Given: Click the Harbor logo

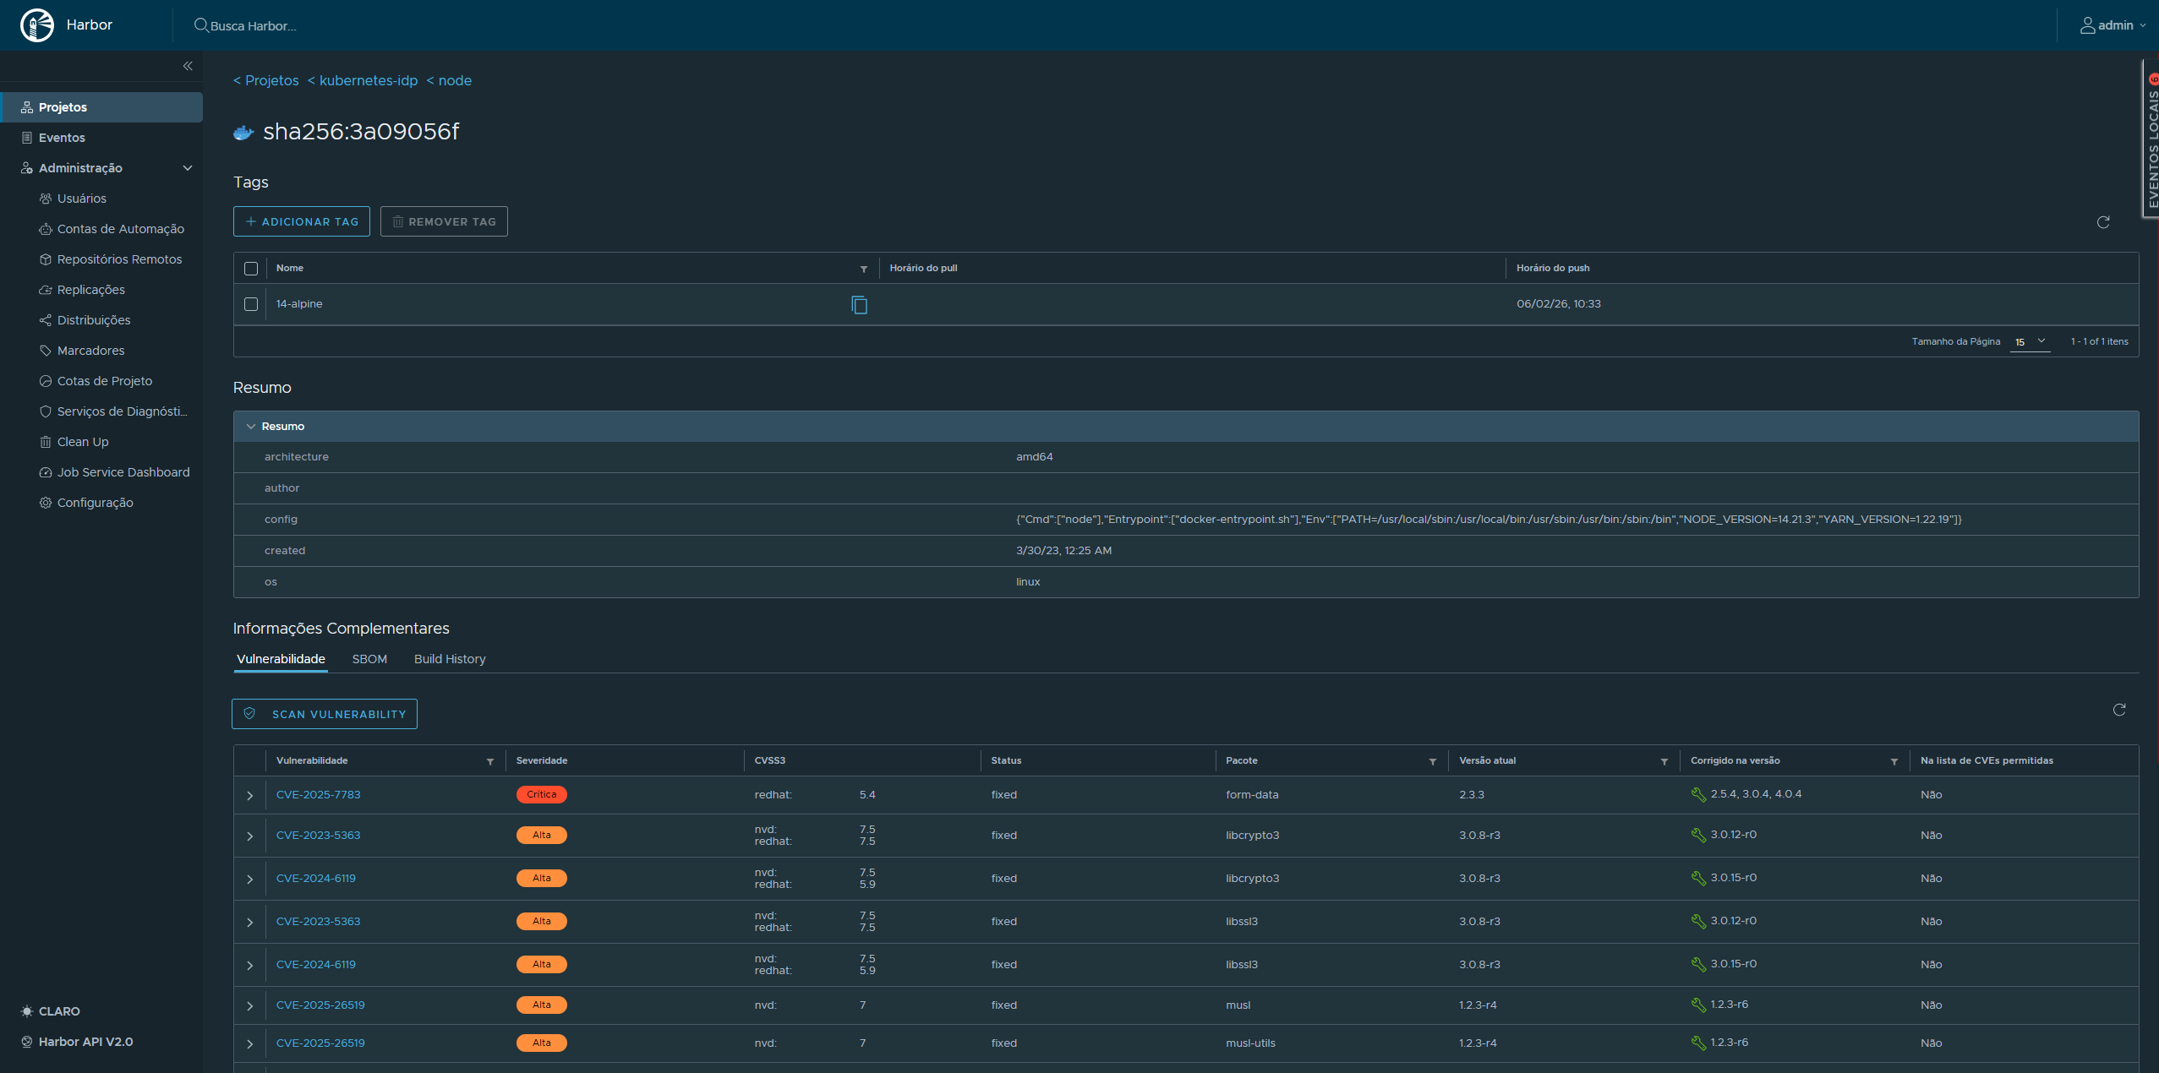Looking at the screenshot, I should pyautogui.click(x=37, y=25).
